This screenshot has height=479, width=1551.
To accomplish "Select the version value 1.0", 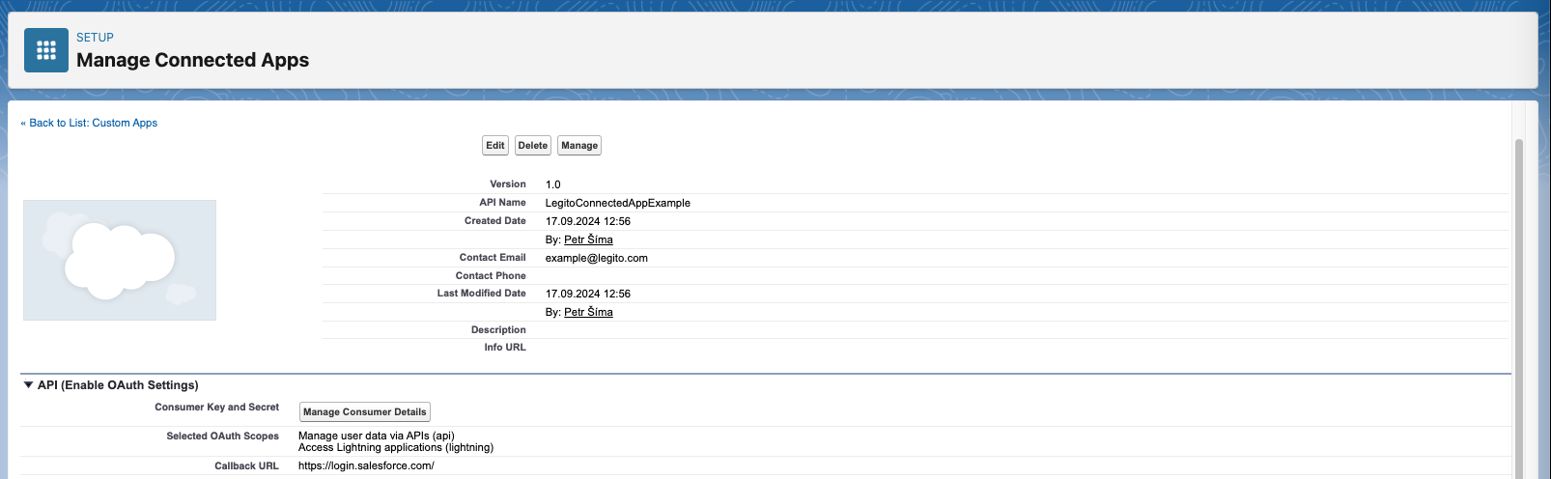I will [x=553, y=184].
